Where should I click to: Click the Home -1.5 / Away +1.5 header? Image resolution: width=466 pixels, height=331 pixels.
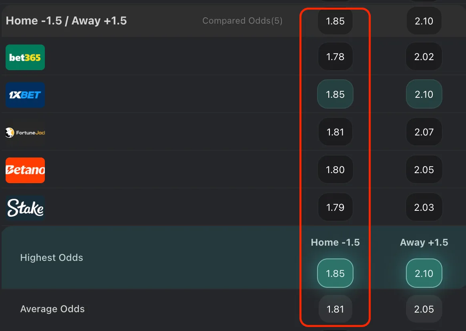tap(66, 20)
